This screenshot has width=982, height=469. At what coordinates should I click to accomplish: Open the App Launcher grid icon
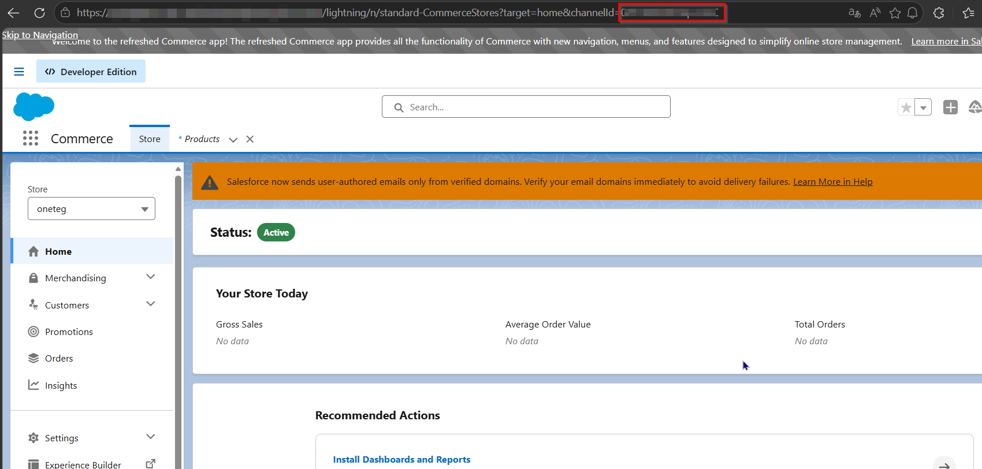(x=31, y=138)
